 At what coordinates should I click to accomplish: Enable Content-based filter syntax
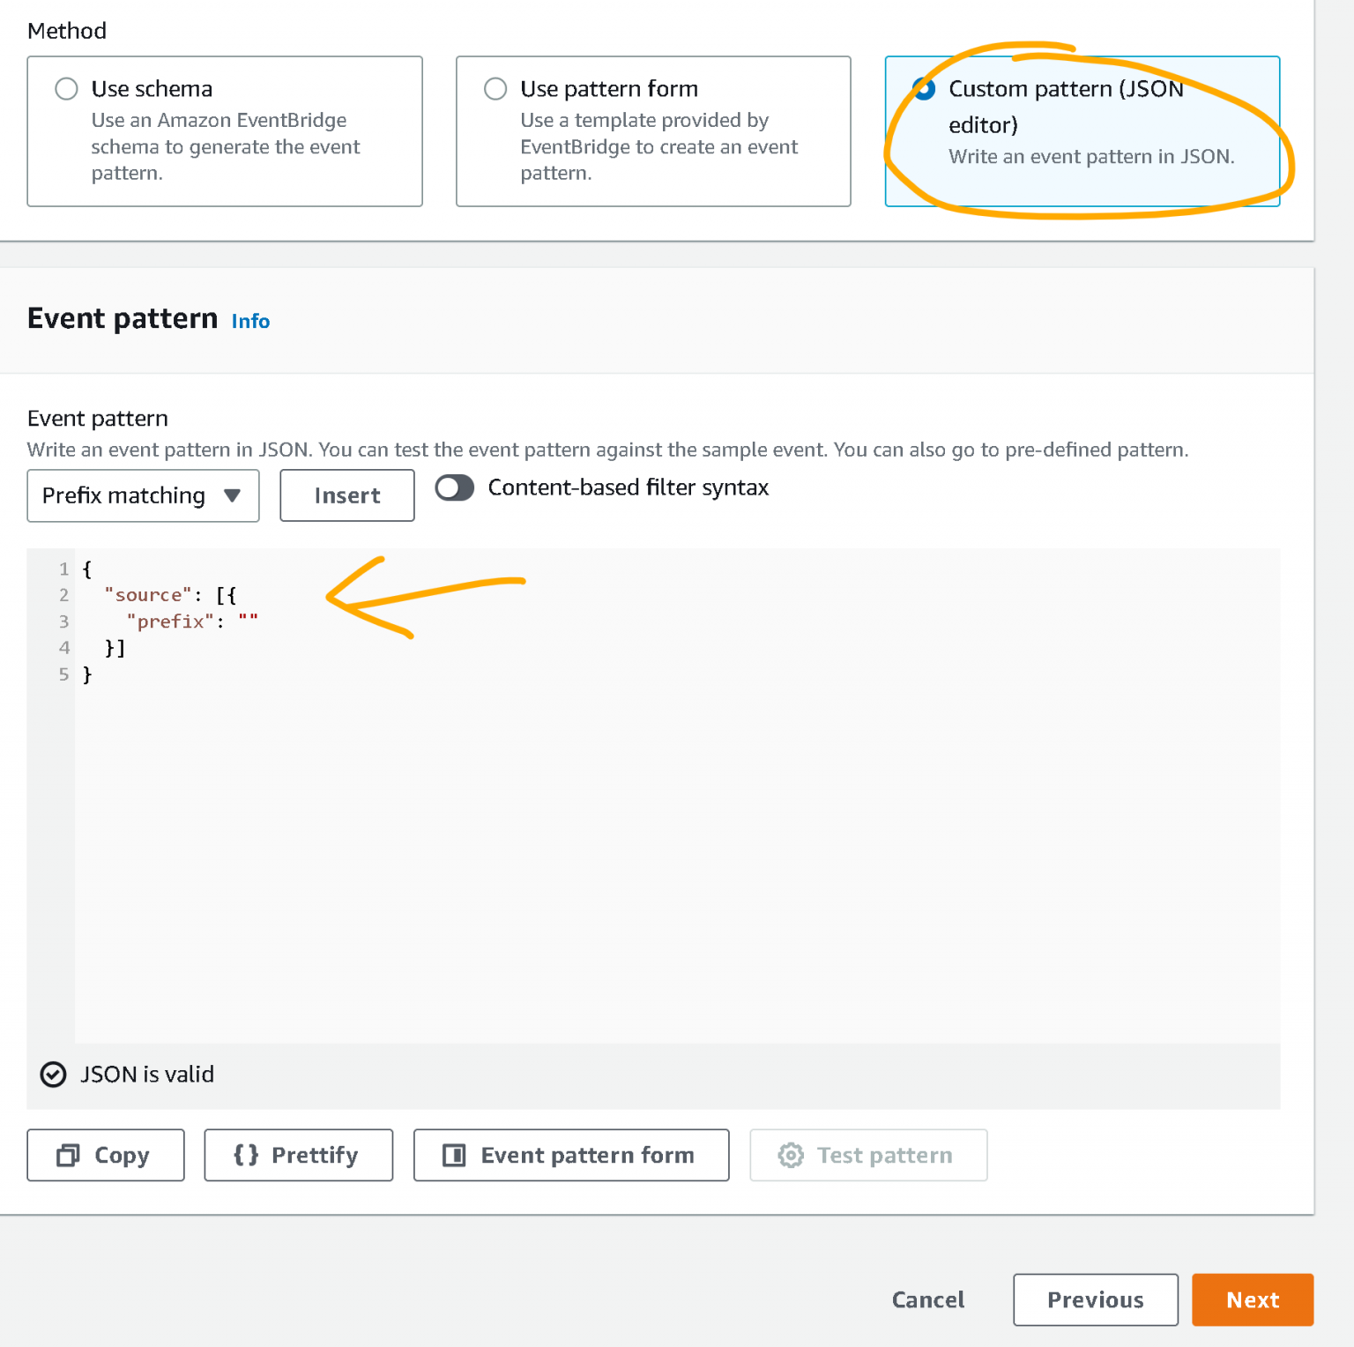(x=455, y=487)
